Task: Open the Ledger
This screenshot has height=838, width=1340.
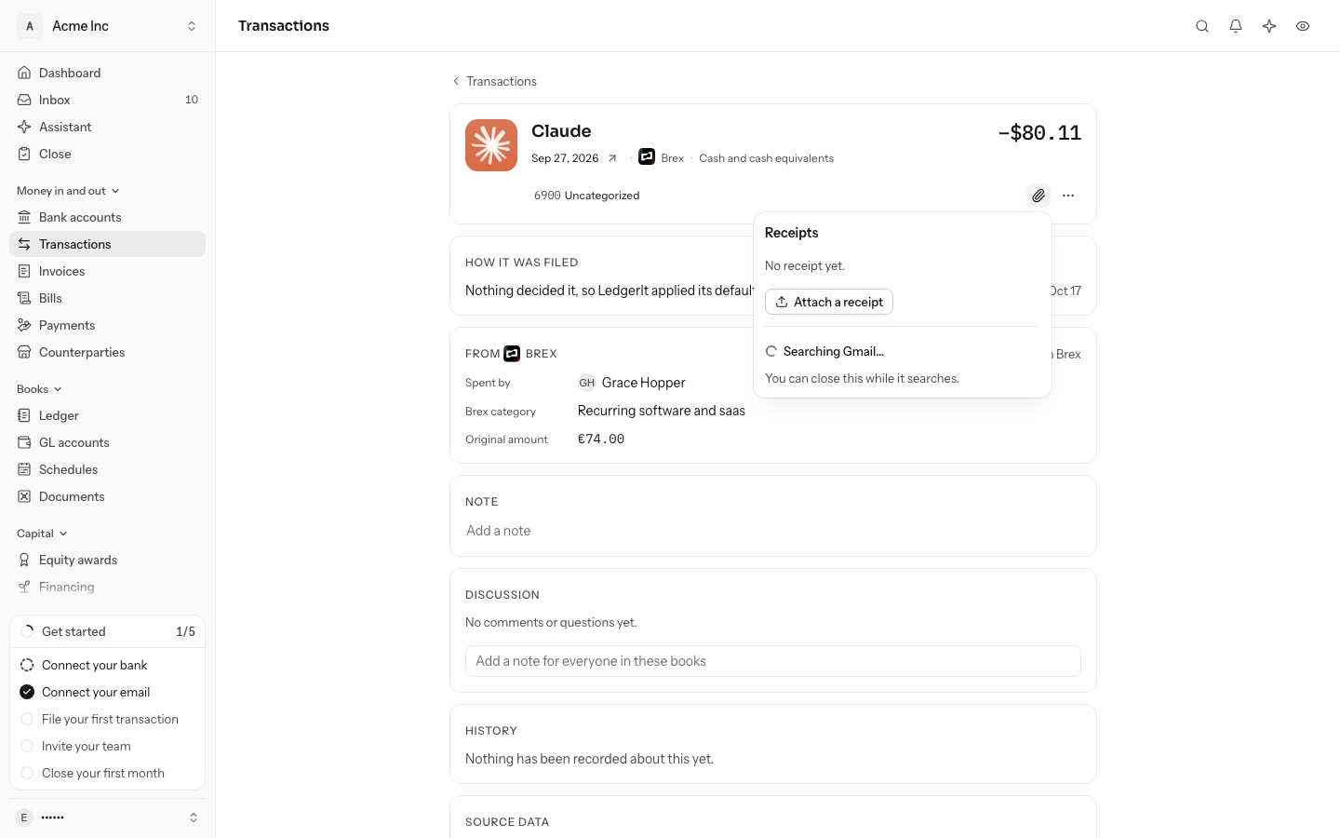Action: 108,415
